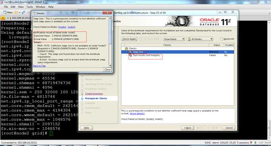The width and height of the screenshot is (271, 146).
Task: Select the Swap Size check row
Action: click(178, 52)
